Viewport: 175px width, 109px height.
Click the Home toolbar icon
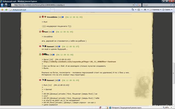coord(133,10)
